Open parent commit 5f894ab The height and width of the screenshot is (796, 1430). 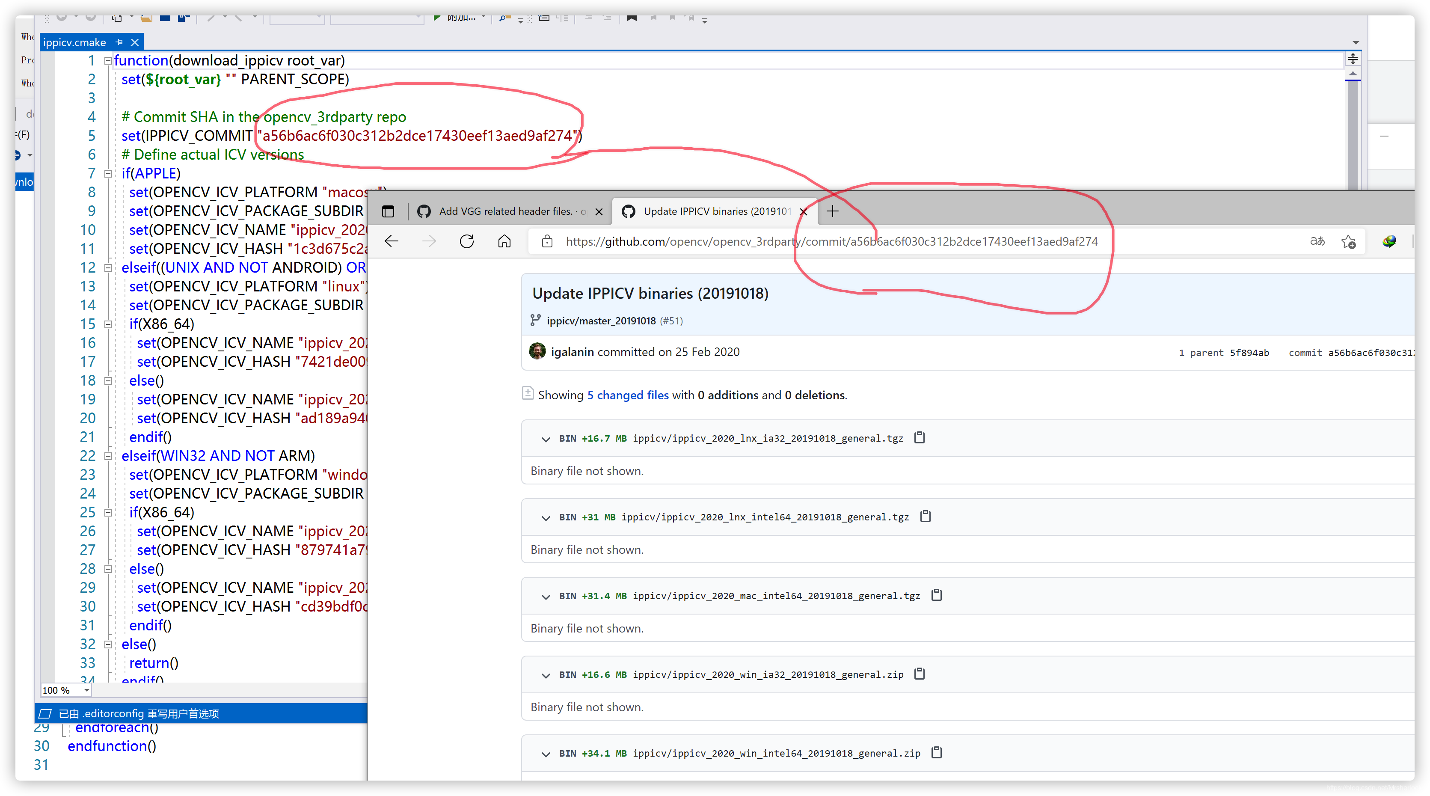[1249, 353]
